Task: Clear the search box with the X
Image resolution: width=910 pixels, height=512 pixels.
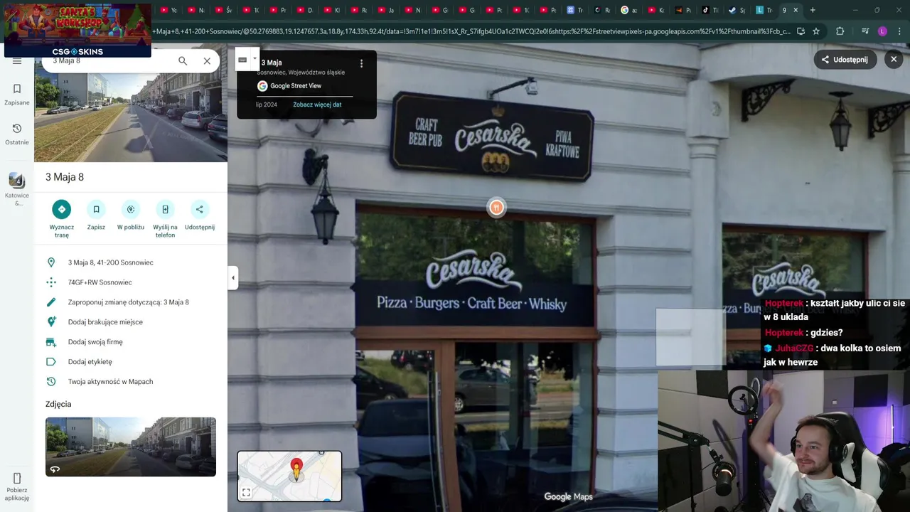Action: [207, 61]
